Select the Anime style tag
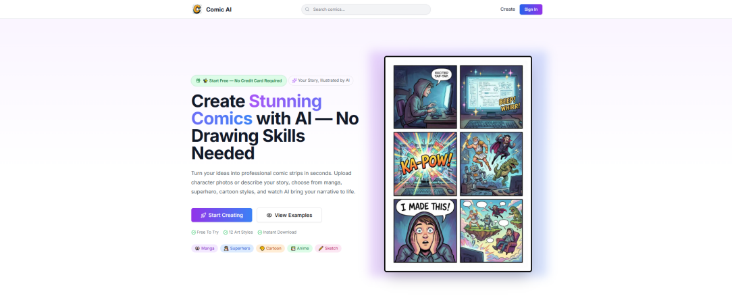This screenshot has width=732, height=296. click(x=300, y=249)
